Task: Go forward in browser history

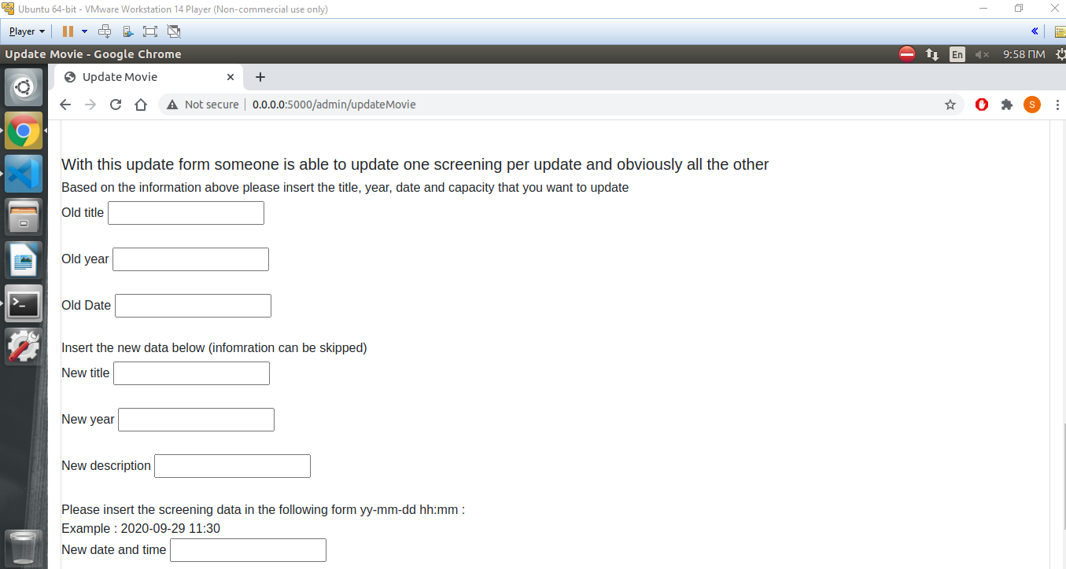Action: pyautogui.click(x=90, y=105)
